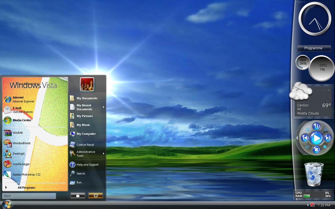Open My Music
Viewport: 335px width, 209px height.
pos(80,125)
